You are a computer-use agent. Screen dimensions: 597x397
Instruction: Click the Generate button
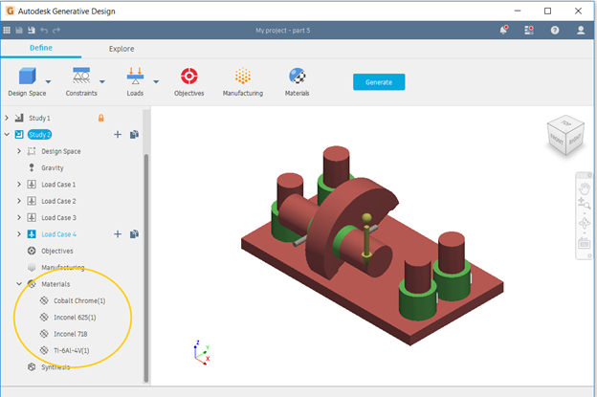click(379, 82)
